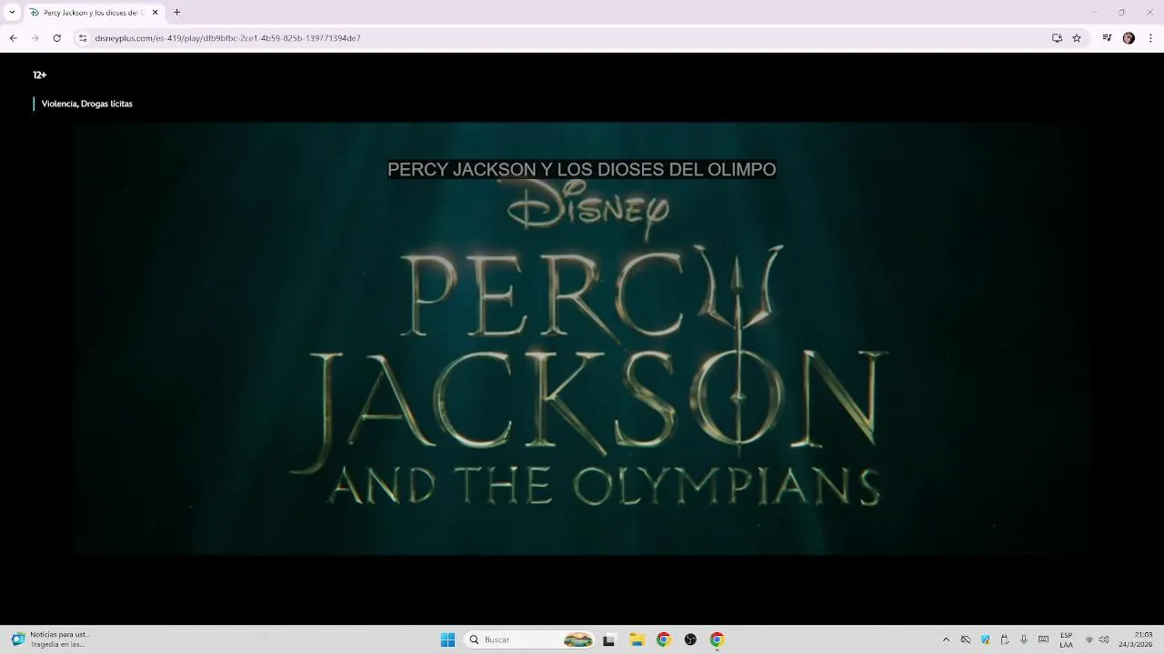Open File Explorer from the taskbar
1164x654 pixels.
637,639
